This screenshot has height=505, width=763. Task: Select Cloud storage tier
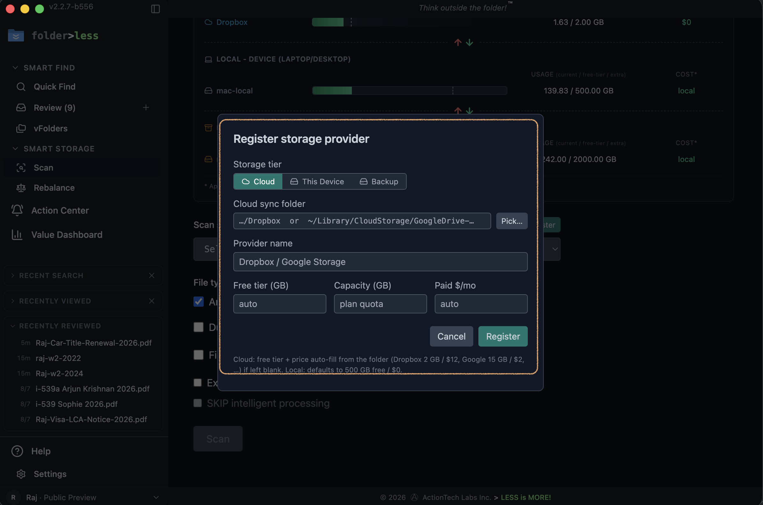258,182
